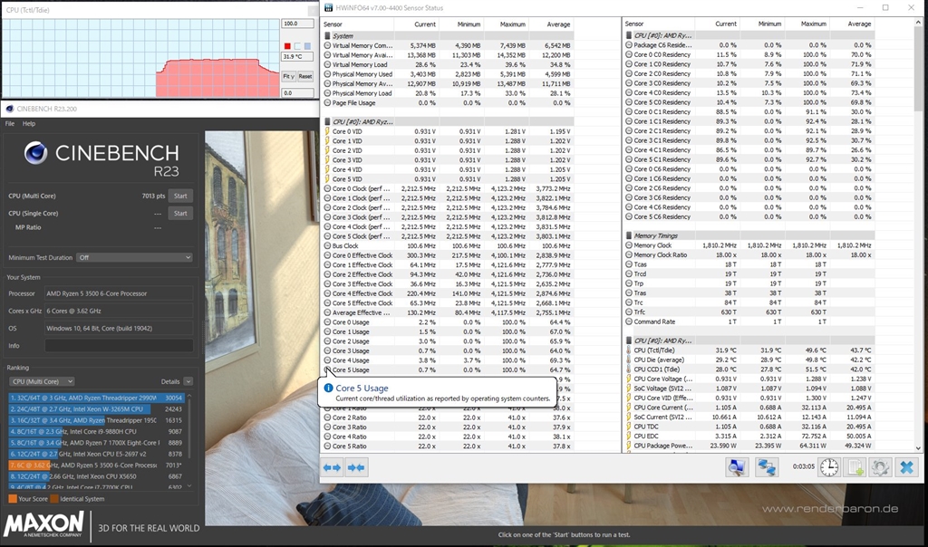Open the CPU (Multi Core) ranking dropdown
The width and height of the screenshot is (928, 547).
tap(42, 381)
